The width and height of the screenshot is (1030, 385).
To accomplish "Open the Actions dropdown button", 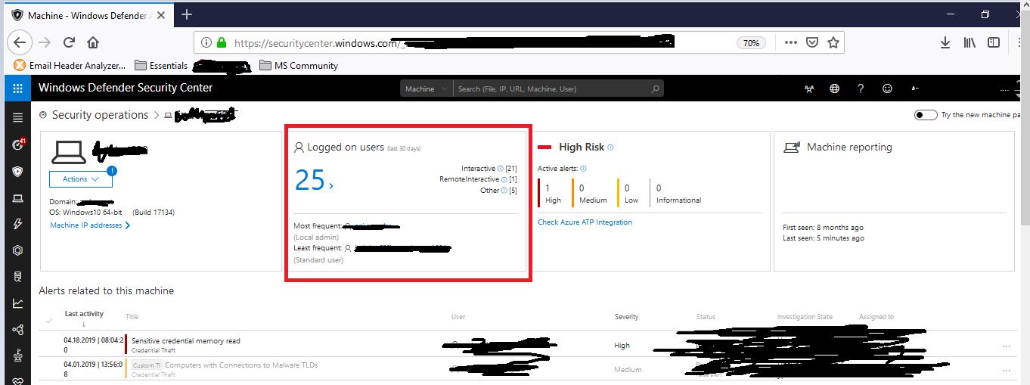I will coord(81,179).
